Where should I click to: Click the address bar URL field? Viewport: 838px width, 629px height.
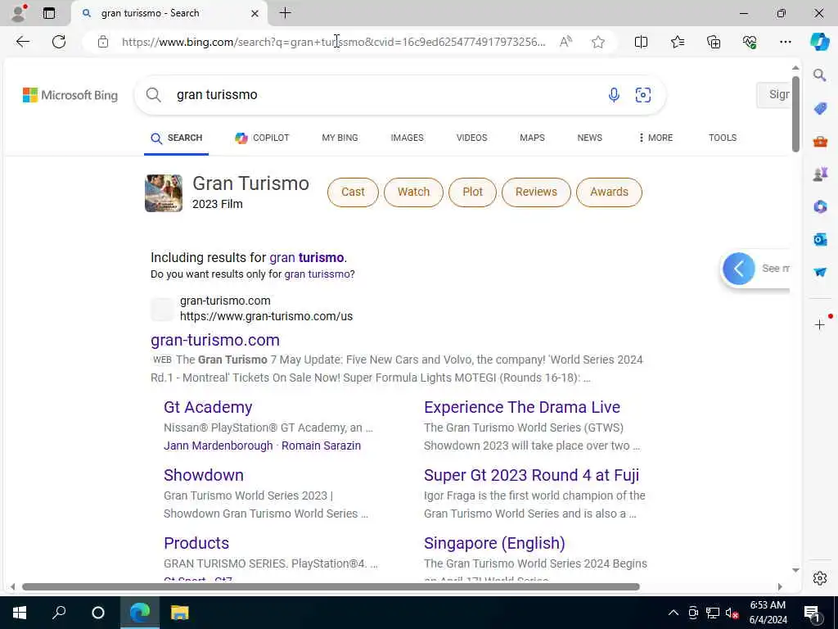click(334, 42)
